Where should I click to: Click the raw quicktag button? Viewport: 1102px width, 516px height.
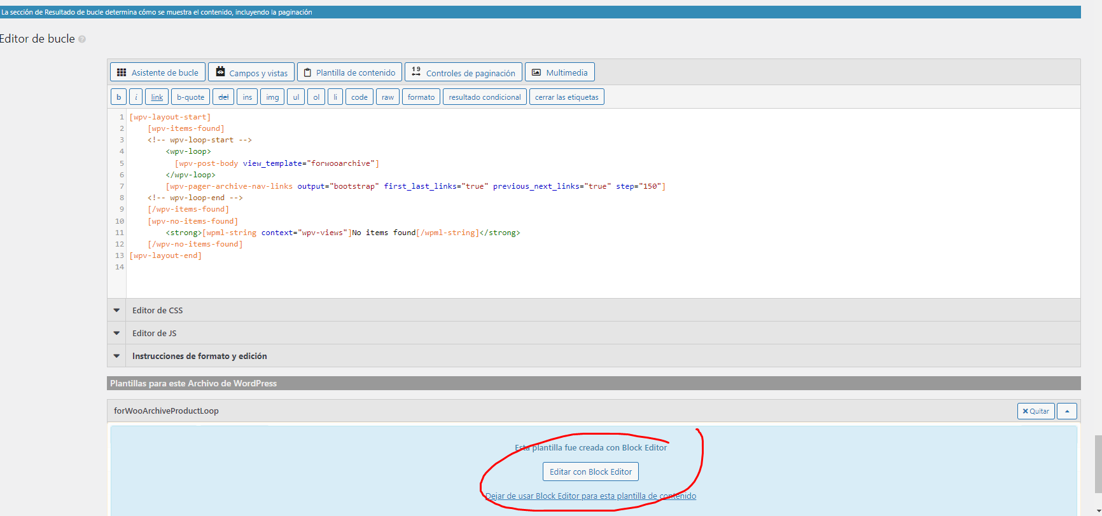tap(387, 97)
